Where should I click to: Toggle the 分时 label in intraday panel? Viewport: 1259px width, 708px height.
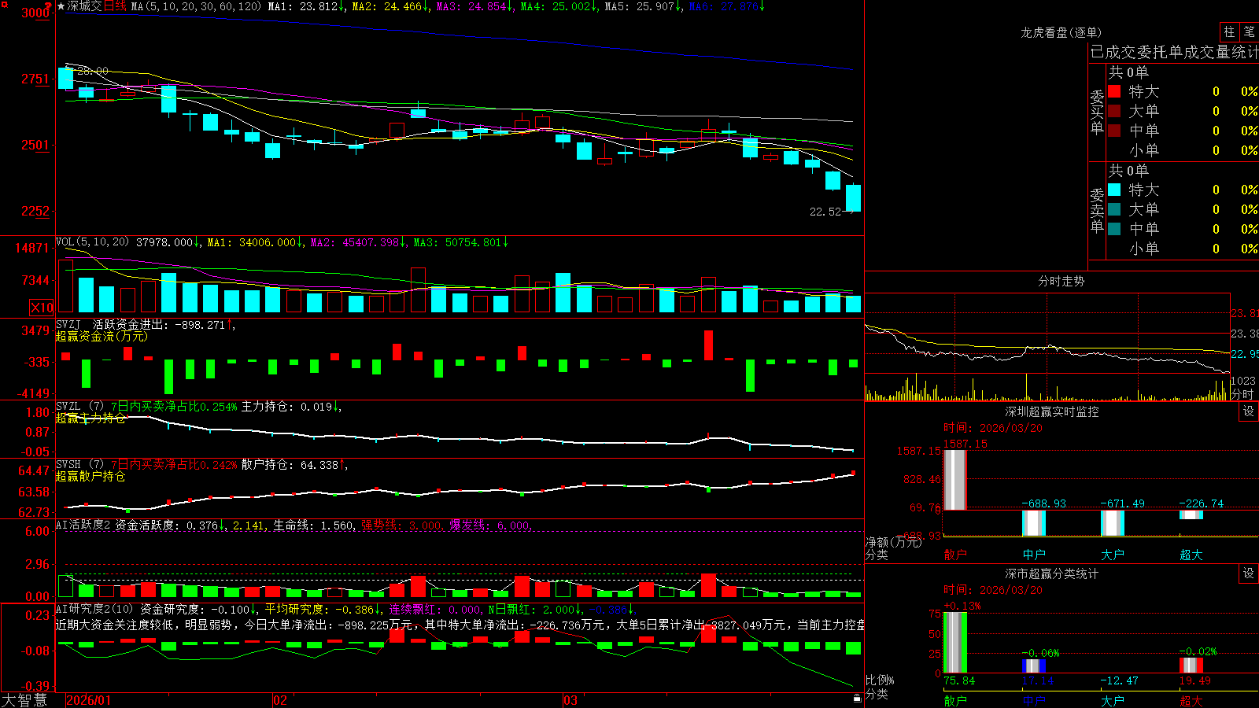point(1242,394)
